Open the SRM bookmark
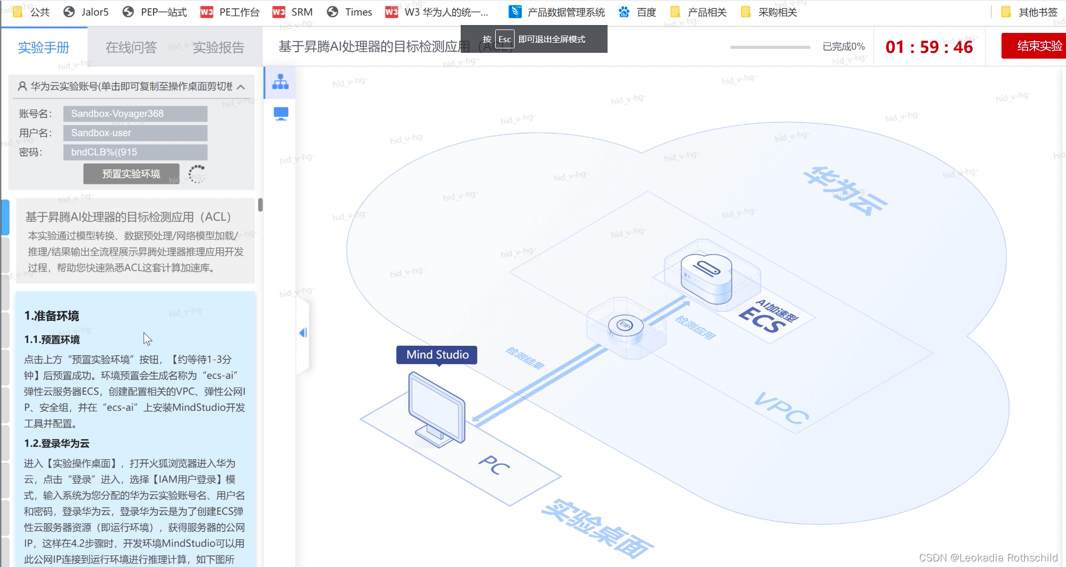Viewport: 1066px width, 567px height. 293,12
